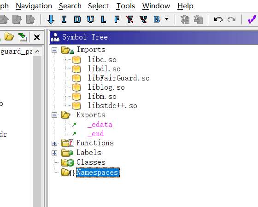Open the Tools menu

coord(125,6)
